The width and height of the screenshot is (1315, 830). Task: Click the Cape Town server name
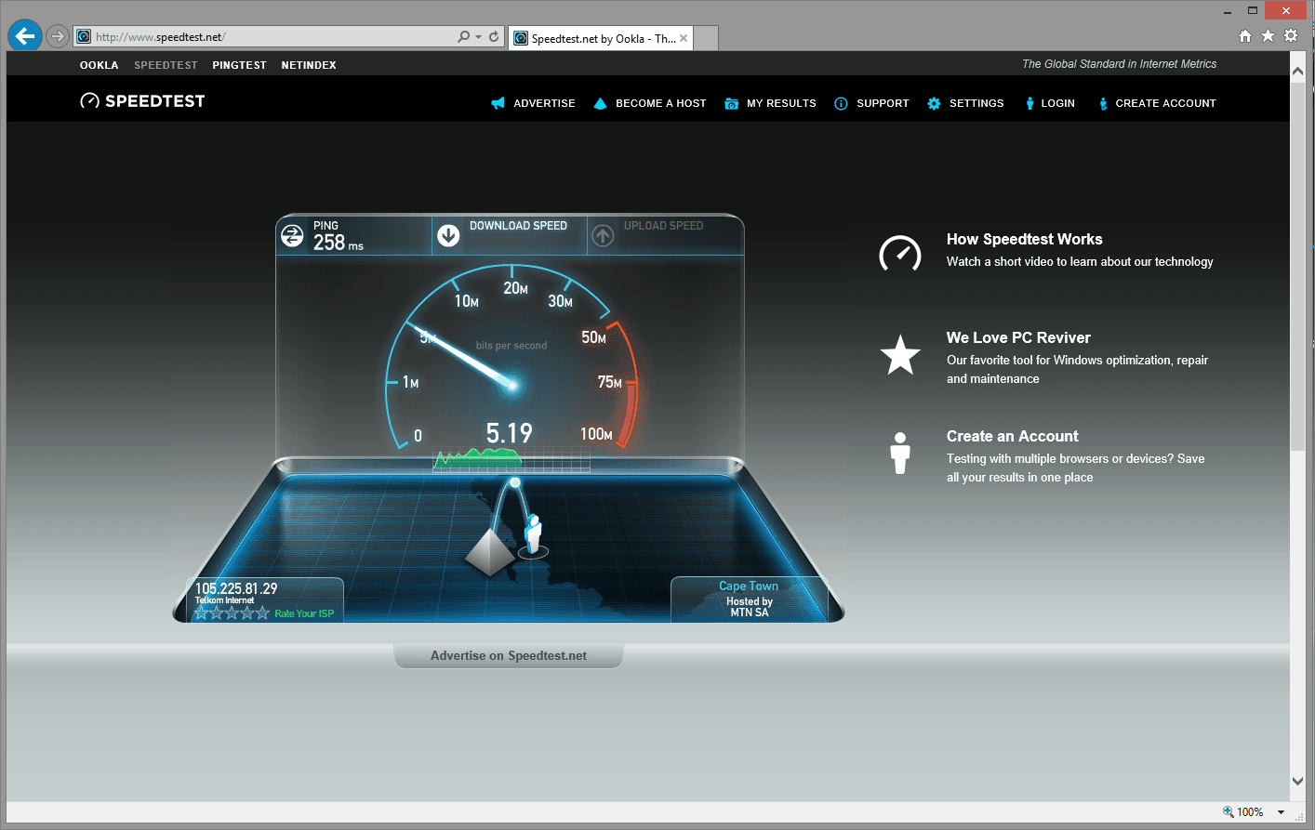click(749, 586)
